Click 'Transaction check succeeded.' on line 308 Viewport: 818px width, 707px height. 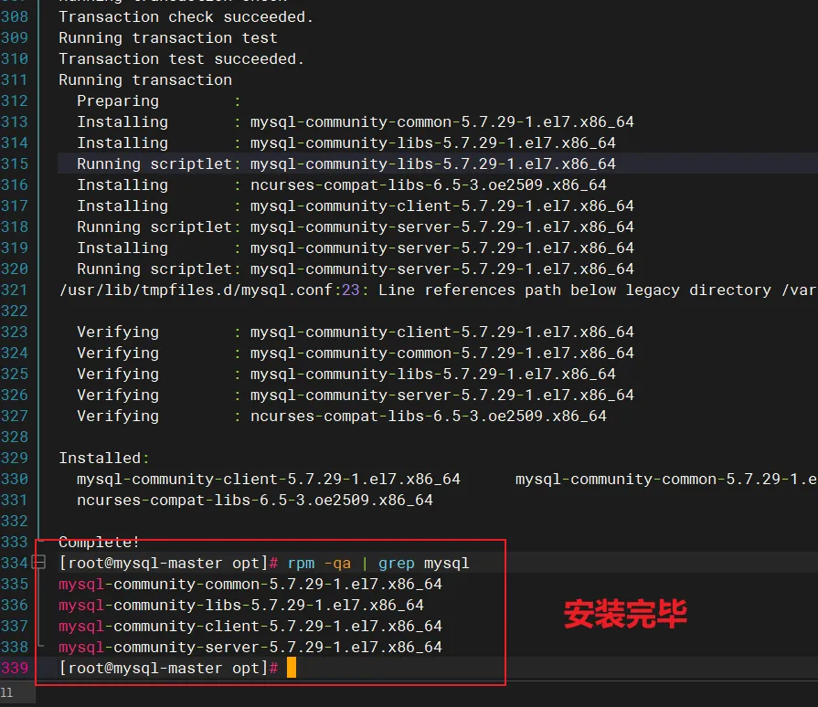(186, 16)
